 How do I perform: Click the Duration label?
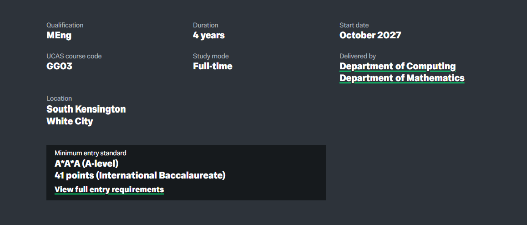[x=205, y=25]
